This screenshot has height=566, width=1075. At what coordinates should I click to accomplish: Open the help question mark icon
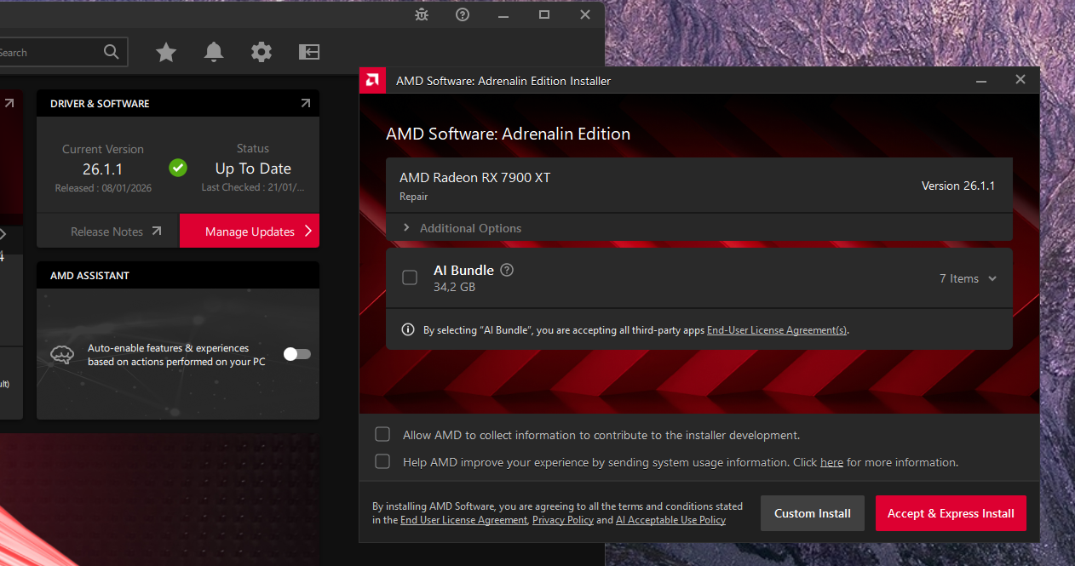click(x=463, y=14)
